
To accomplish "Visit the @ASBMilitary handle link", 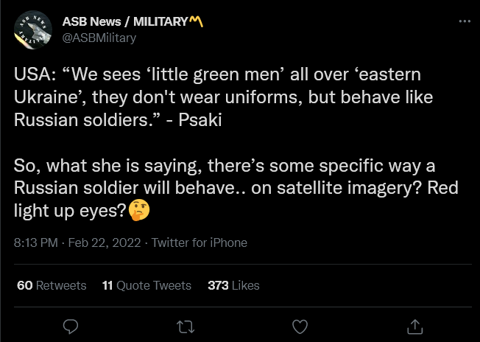I will point(99,38).
